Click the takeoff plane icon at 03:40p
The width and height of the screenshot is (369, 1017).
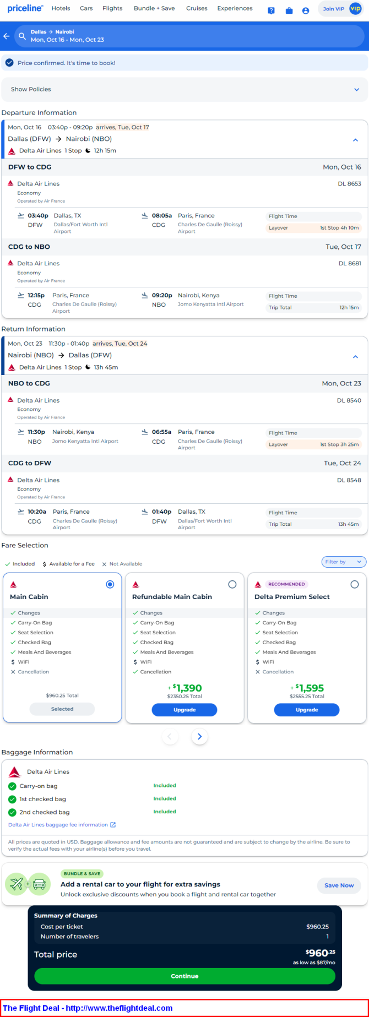pos(21,215)
